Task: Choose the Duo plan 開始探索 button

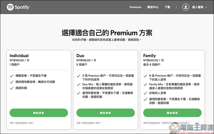Action: [105, 113]
